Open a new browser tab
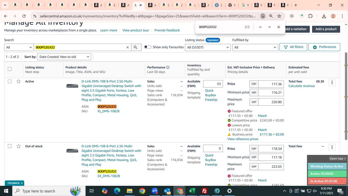The image size is (348, 196). (x=296, y=5)
